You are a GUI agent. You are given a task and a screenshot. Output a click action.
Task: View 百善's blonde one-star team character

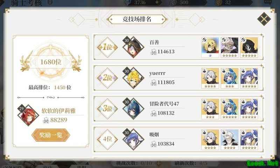tap(210, 47)
